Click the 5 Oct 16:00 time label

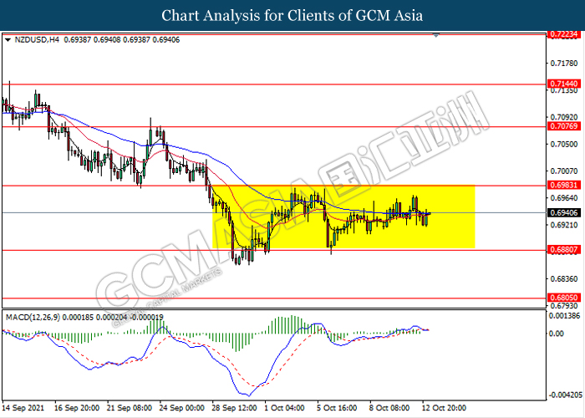(x=338, y=408)
